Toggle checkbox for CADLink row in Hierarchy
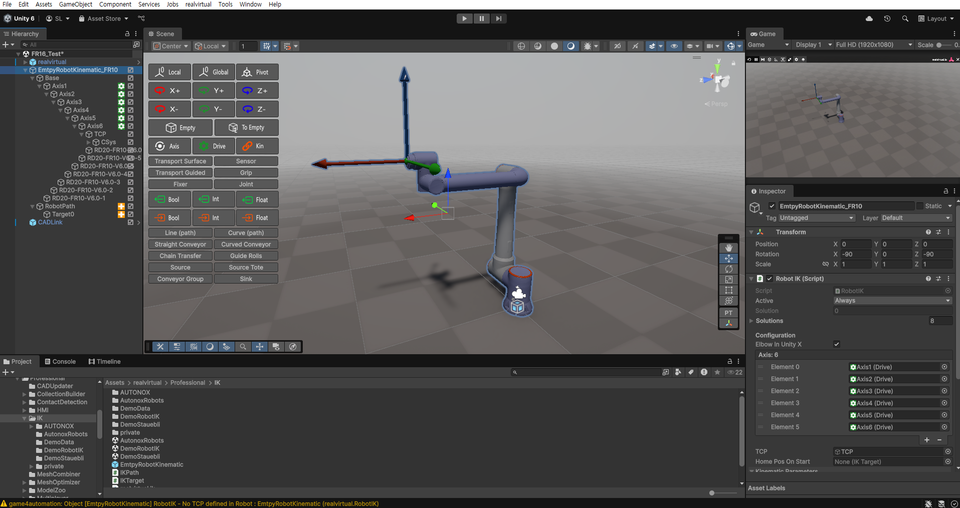Viewport: 960px width, 508px height. (130, 222)
